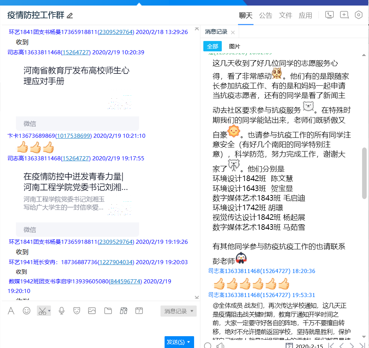Open group settings via the hexagon icon
This screenshot has width=369, height=348.
pos(358,15)
